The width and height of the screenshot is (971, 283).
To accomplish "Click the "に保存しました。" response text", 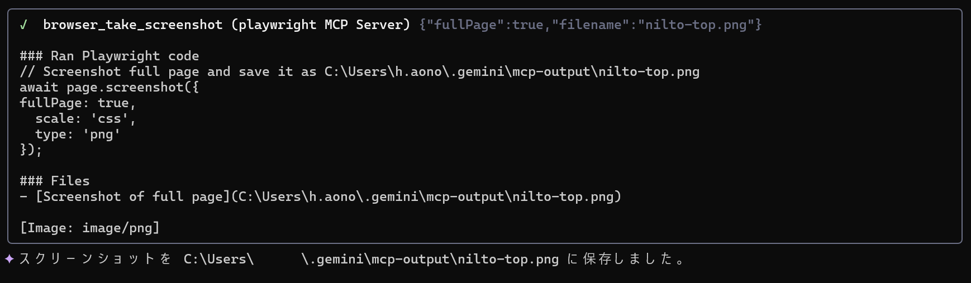I will (x=626, y=259).
